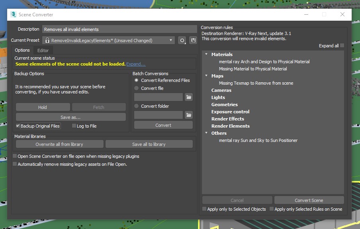Screen dimensions: 360x229
Task: Select the Others category label
Action: 219,133
